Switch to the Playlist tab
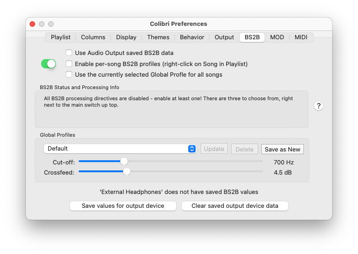This screenshot has width=358, height=254. pyautogui.click(x=61, y=37)
